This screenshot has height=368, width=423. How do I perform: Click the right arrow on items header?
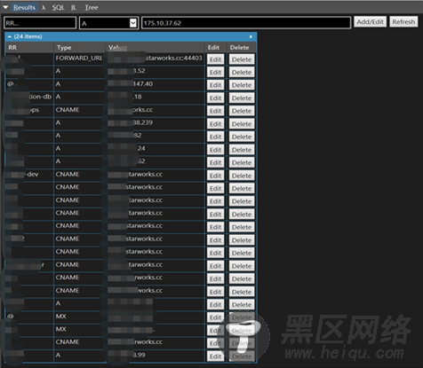(251, 36)
